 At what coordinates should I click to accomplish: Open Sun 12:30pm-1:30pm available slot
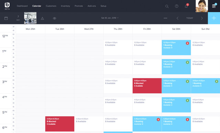coord(206,48)
